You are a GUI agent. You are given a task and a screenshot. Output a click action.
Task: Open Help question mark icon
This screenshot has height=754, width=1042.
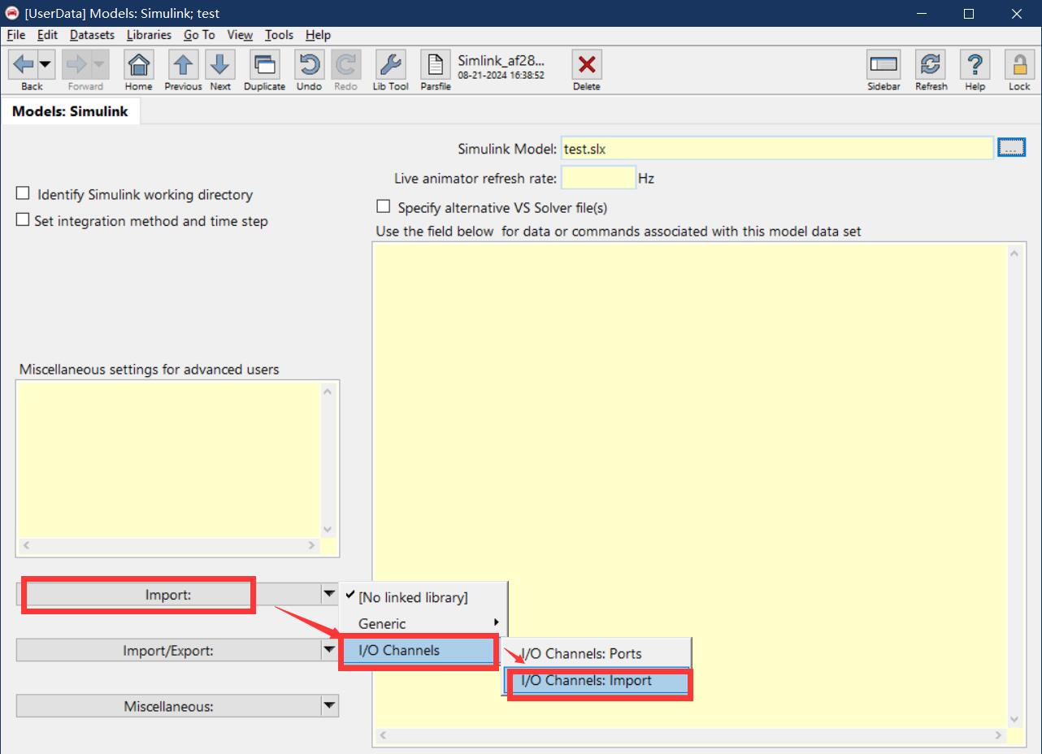(x=975, y=64)
